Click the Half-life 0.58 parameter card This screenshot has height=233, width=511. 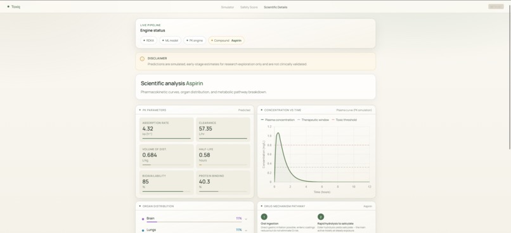223,156
